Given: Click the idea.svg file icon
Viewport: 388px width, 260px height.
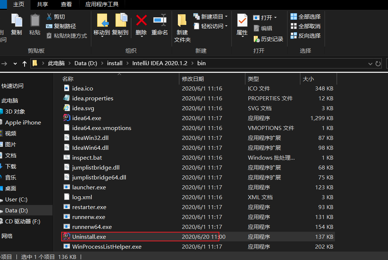Looking at the screenshot, I should 67,108.
